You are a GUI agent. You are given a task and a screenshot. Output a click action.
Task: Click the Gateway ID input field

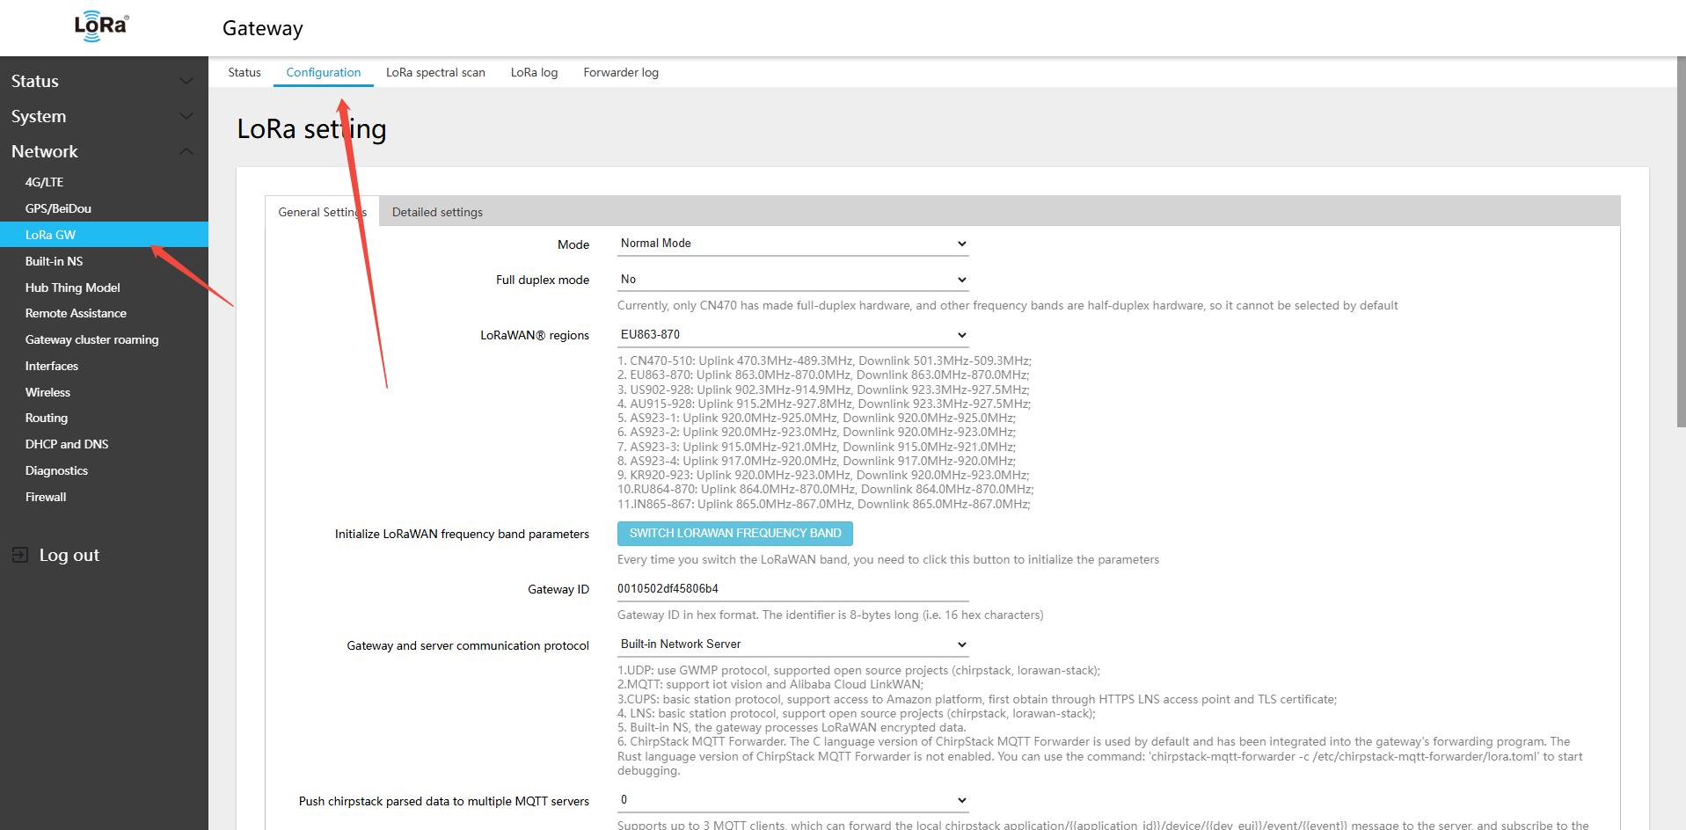(792, 589)
